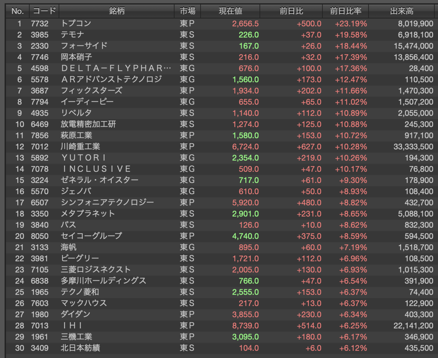Select the テクノ菱和 stock name
Screen dimensions: 438x358
(80, 292)
